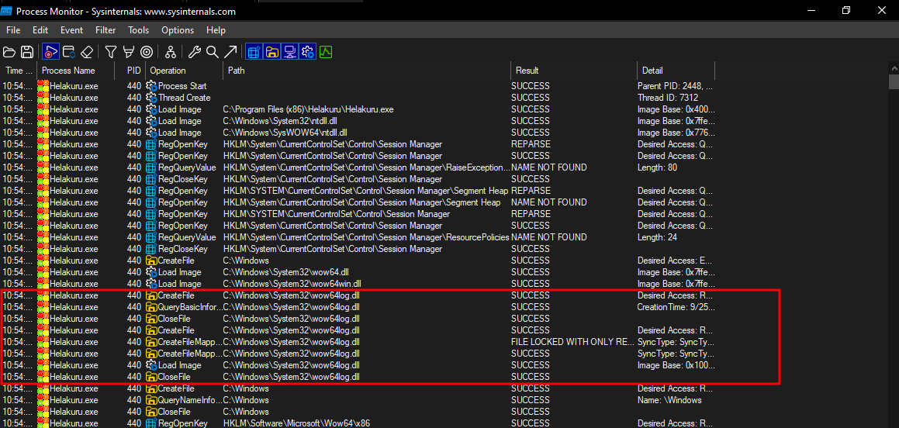899x428 pixels.
Task: Click the Thread Create operation gear icon
Action: [x=151, y=98]
